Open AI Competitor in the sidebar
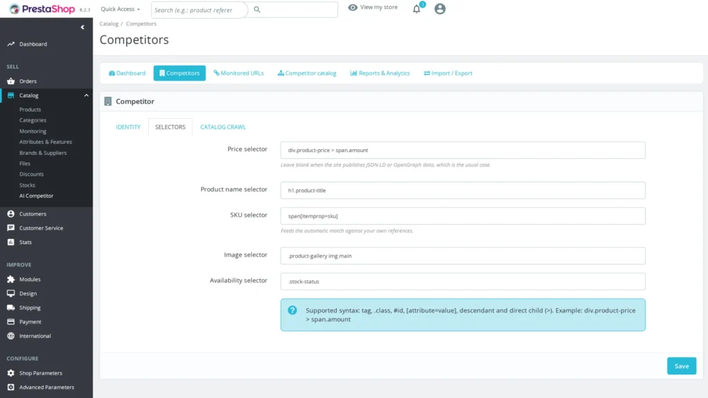The height and width of the screenshot is (398, 708). point(36,196)
